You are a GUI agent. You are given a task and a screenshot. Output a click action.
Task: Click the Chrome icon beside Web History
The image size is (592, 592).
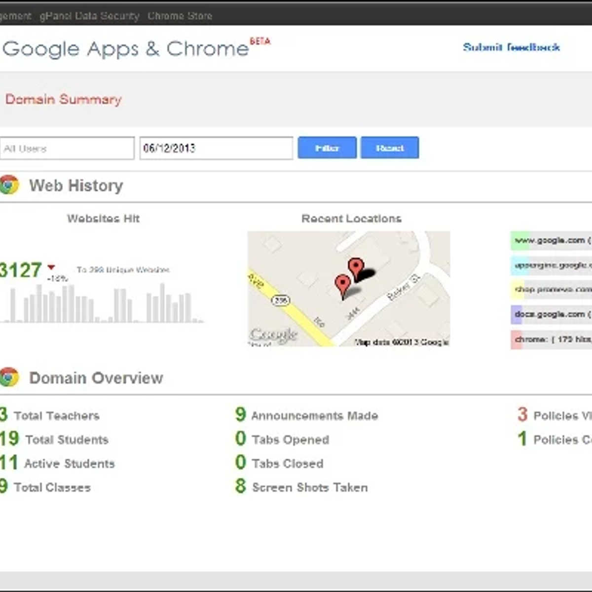point(9,185)
